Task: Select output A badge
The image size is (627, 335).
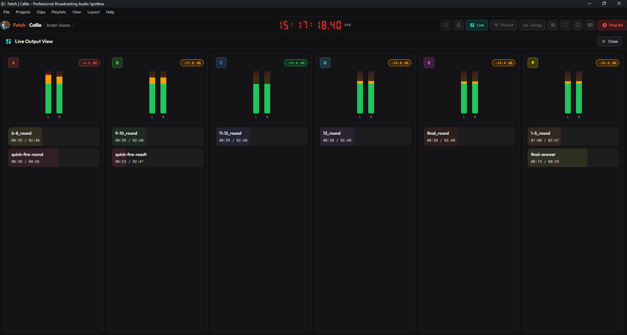Action: pos(13,63)
